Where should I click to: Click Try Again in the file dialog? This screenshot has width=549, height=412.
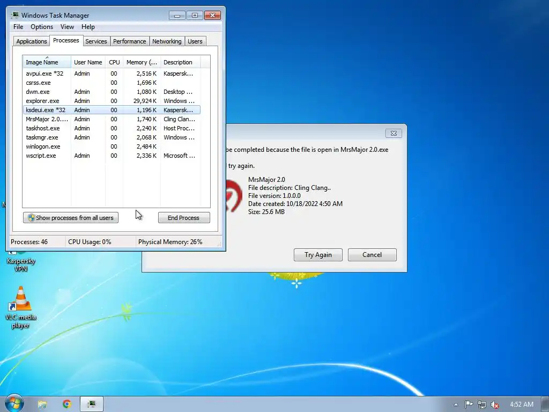click(318, 255)
